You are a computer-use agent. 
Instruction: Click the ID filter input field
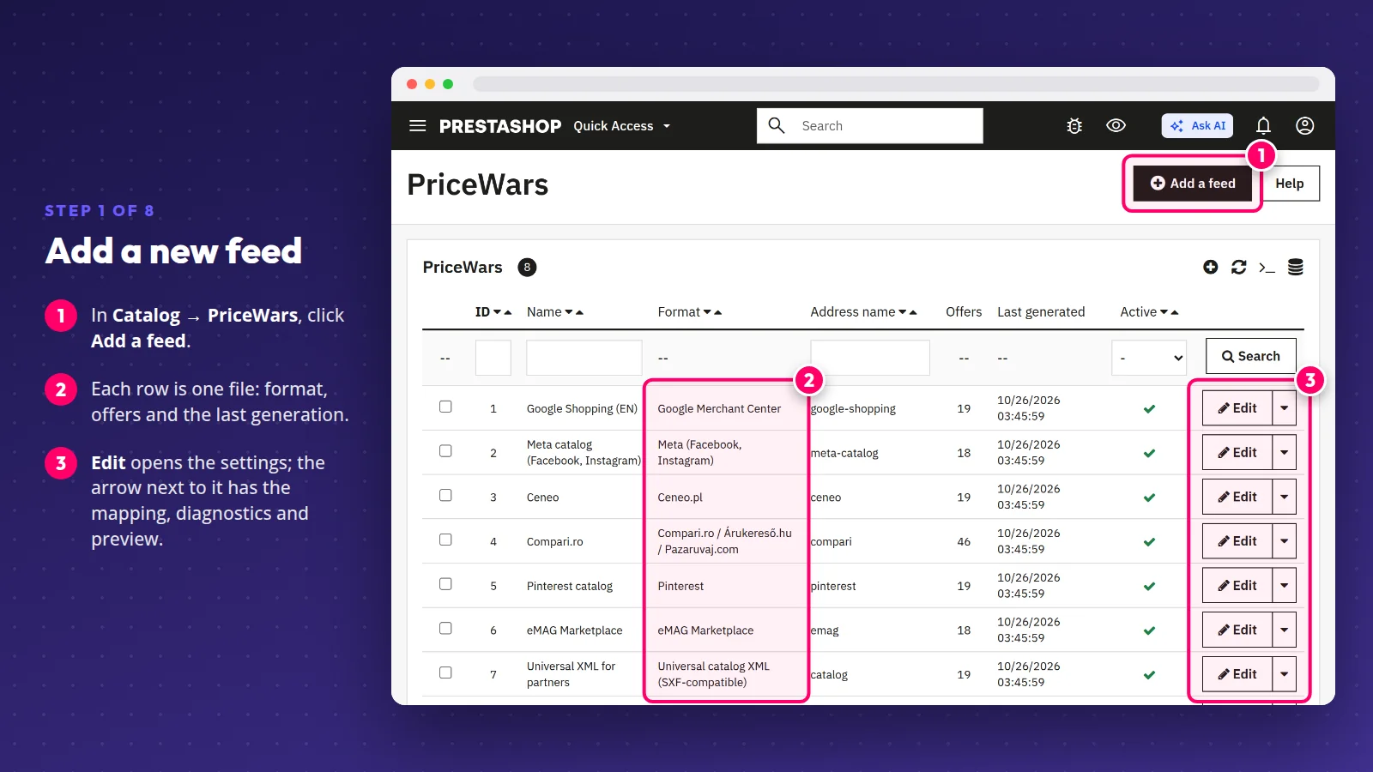click(493, 358)
